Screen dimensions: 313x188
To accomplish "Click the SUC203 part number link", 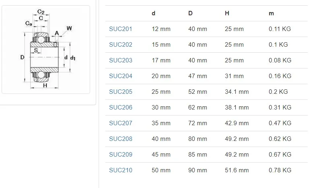I will point(121,60).
